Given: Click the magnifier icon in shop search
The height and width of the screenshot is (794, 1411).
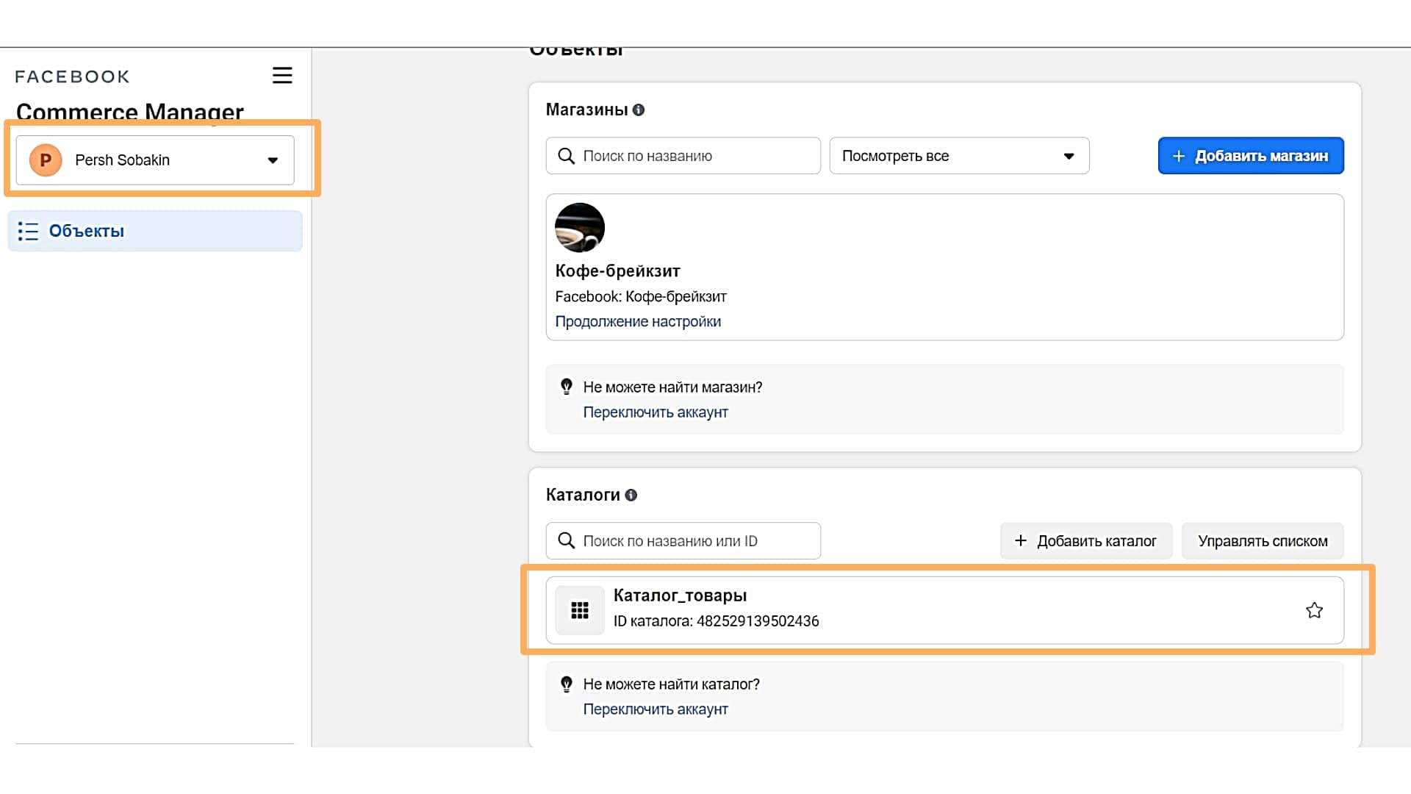Looking at the screenshot, I should pyautogui.click(x=566, y=156).
